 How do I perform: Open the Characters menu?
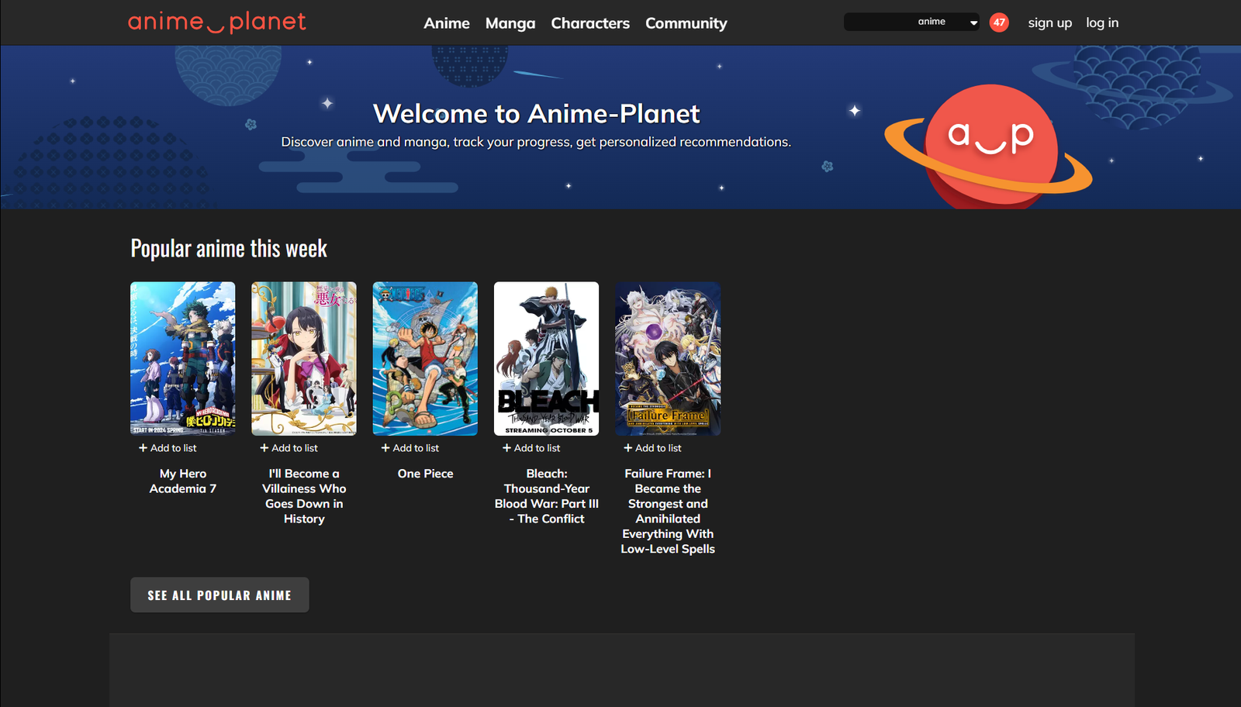(x=590, y=23)
